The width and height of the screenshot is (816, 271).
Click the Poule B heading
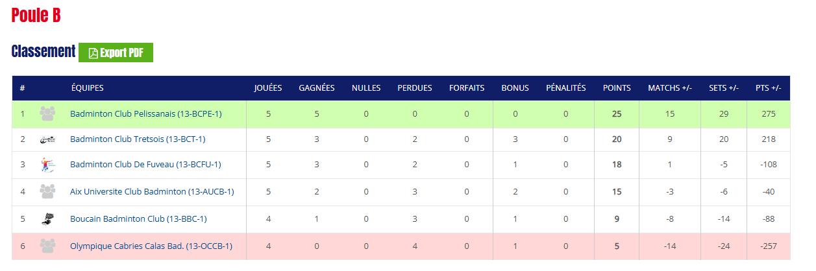coord(36,16)
